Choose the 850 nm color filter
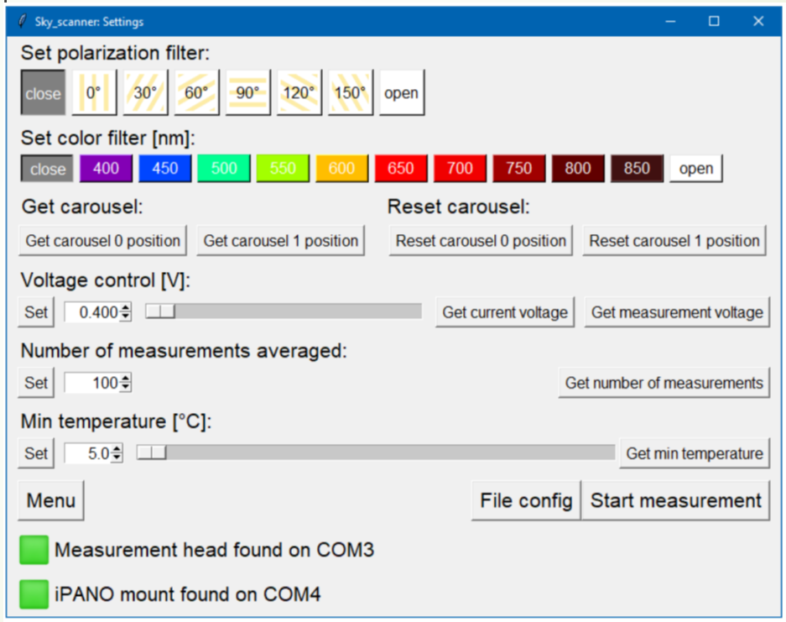 point(637,169)
